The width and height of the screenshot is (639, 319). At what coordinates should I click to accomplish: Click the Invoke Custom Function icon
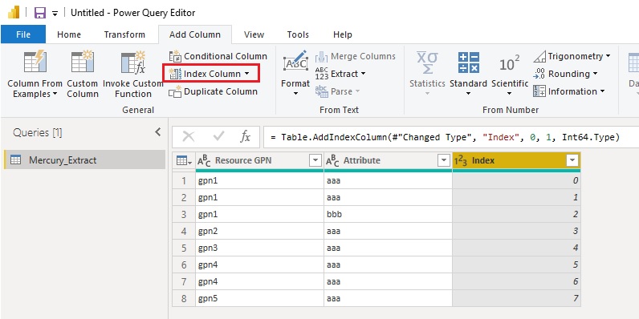coord(133,63)
